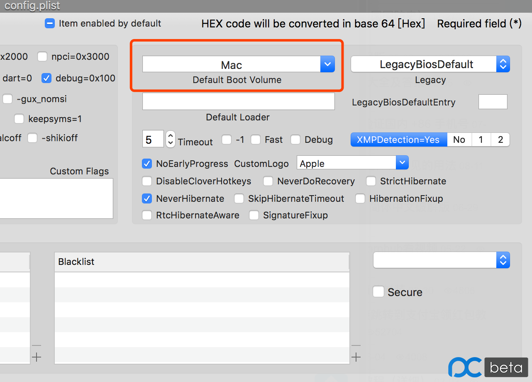Enable the -shikioff checkbox
The image size is (532, 382).
[x=32, y=138]
